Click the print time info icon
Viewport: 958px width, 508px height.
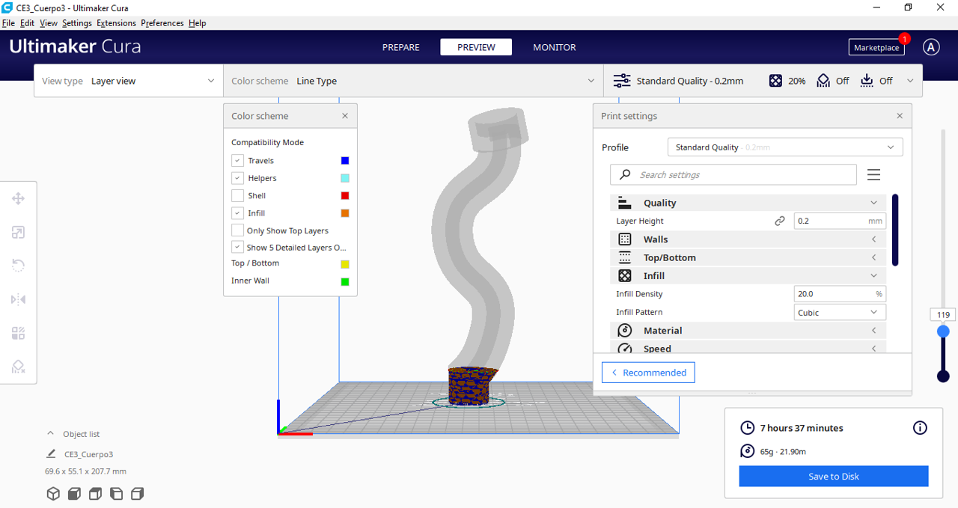point(920,428)
